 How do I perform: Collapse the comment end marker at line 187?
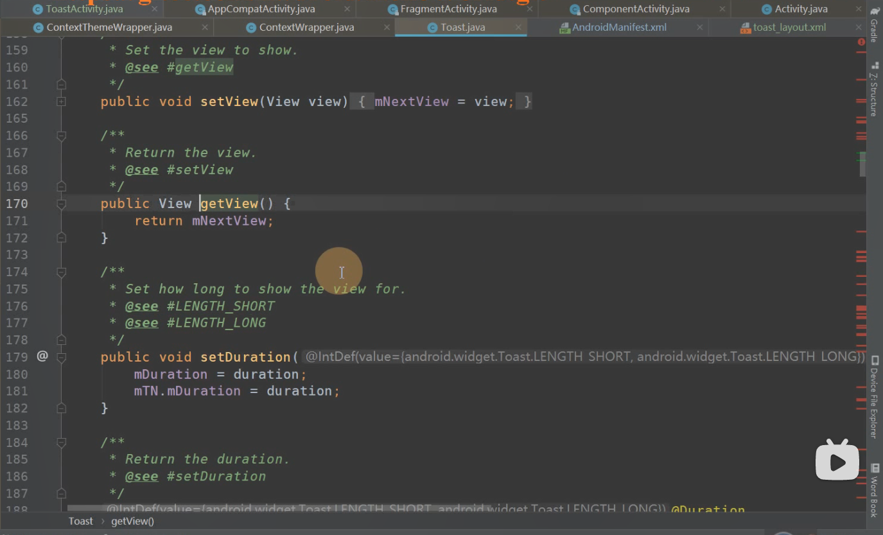click(x=61, y=493)
